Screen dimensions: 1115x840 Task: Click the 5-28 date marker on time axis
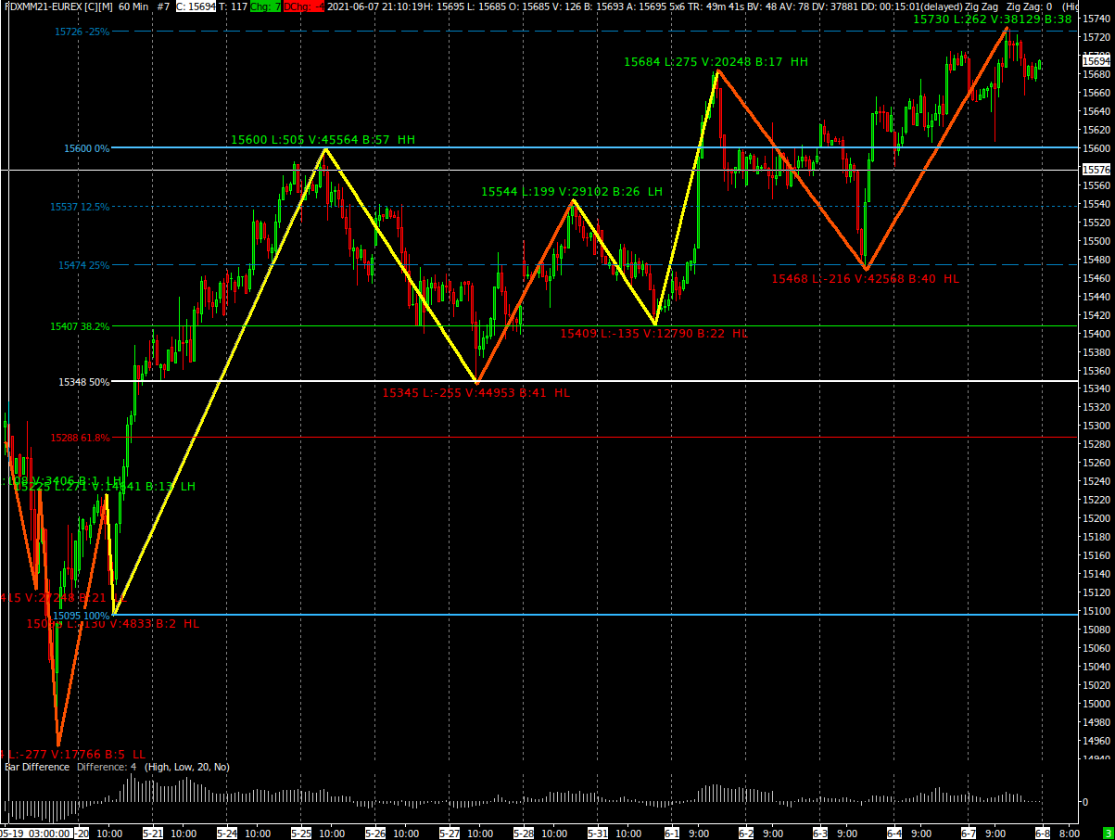click(x=524, y=834)
